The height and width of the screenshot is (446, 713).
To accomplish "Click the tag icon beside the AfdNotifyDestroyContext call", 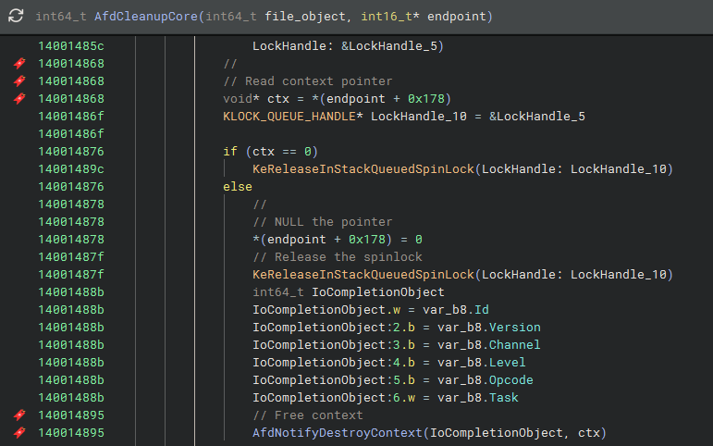I will tap(19, 433).
